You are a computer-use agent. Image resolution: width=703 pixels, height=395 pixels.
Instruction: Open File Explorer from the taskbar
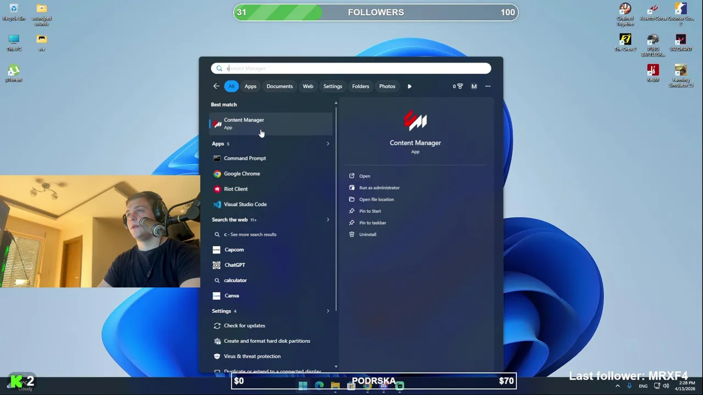tap(335, 386)
